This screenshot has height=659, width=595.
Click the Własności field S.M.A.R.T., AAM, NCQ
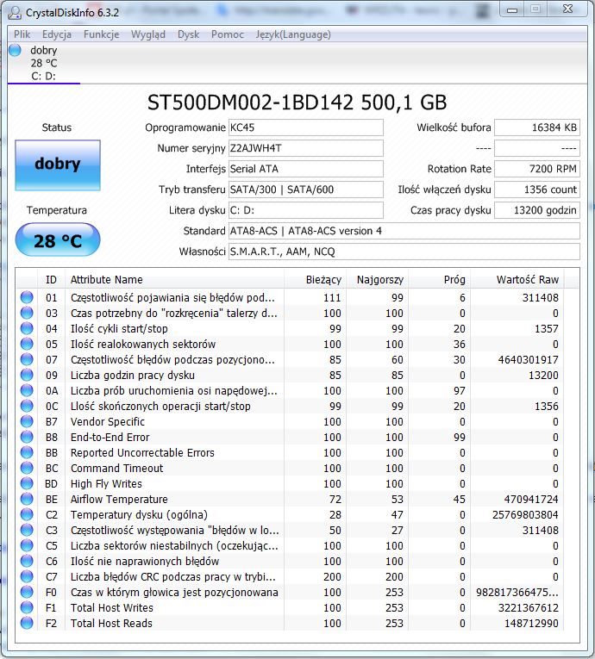[x=404, y=252]
